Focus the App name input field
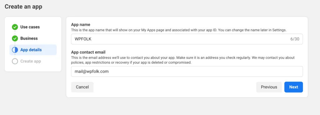Screen dimensions: 320x115 point(187,39)
